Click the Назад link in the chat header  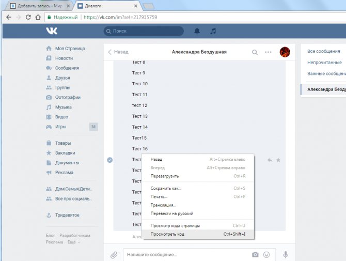click(x=118, y=52)
